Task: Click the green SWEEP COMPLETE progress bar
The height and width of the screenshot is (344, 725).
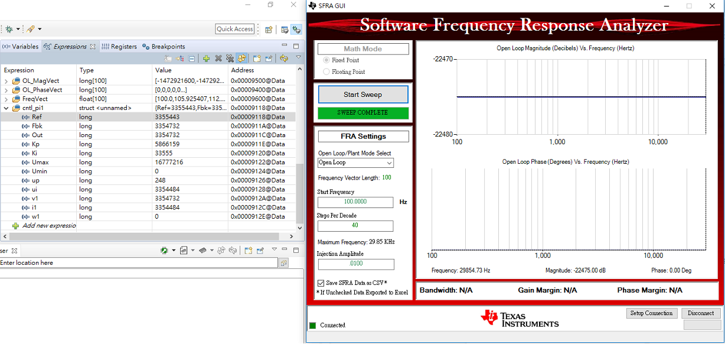Action: [363, 112]
